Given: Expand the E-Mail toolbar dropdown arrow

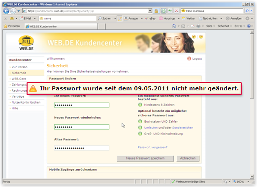Looking at the screenshot, I should (x=34, y=19).
